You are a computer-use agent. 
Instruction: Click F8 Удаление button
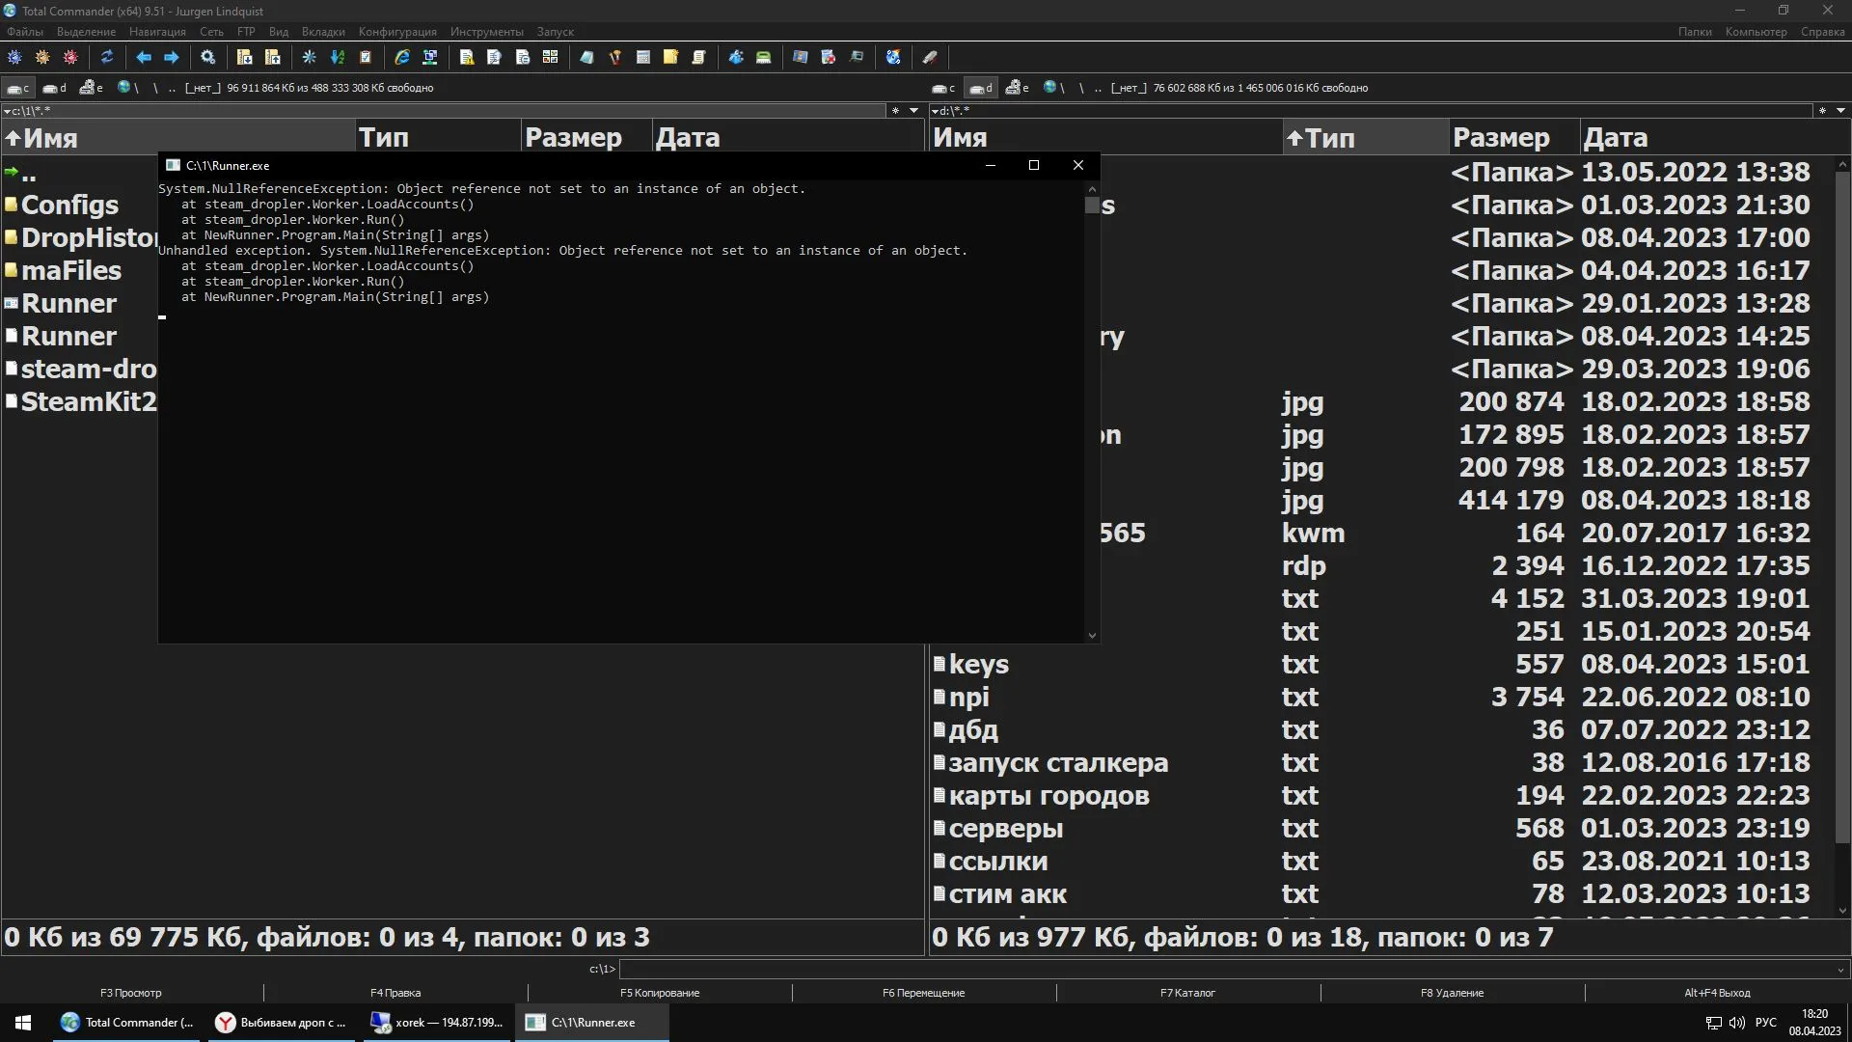[1453, 993]
